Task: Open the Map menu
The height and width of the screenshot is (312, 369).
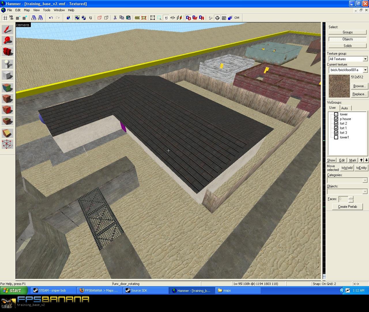Action: (27, 10)
